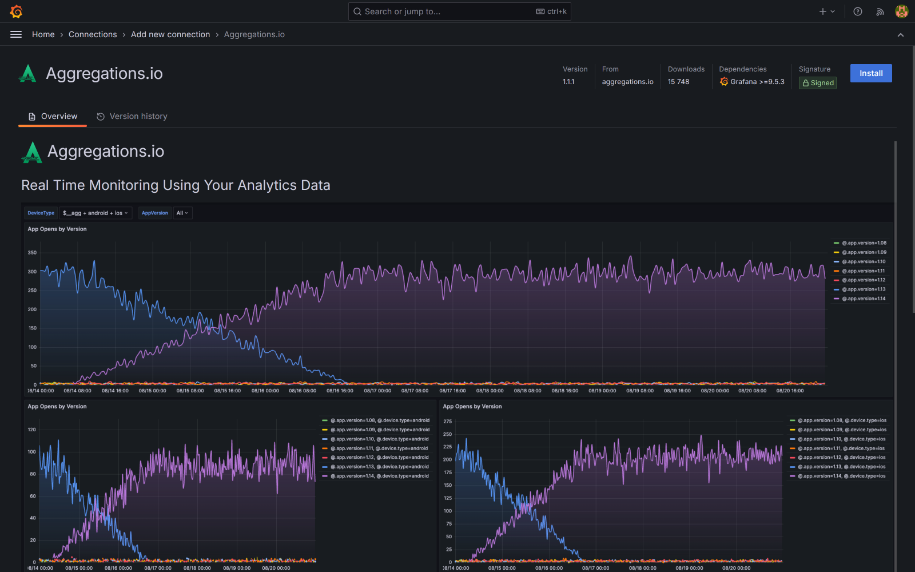Click the Signed signature badge

(818, 83)
